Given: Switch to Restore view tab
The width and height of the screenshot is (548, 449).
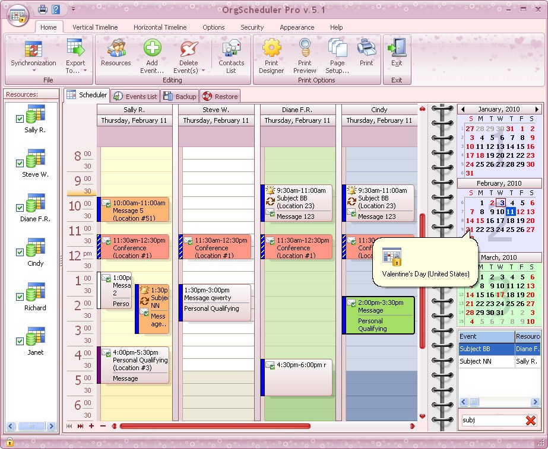Looking at the screenshot, I should 220,96.
